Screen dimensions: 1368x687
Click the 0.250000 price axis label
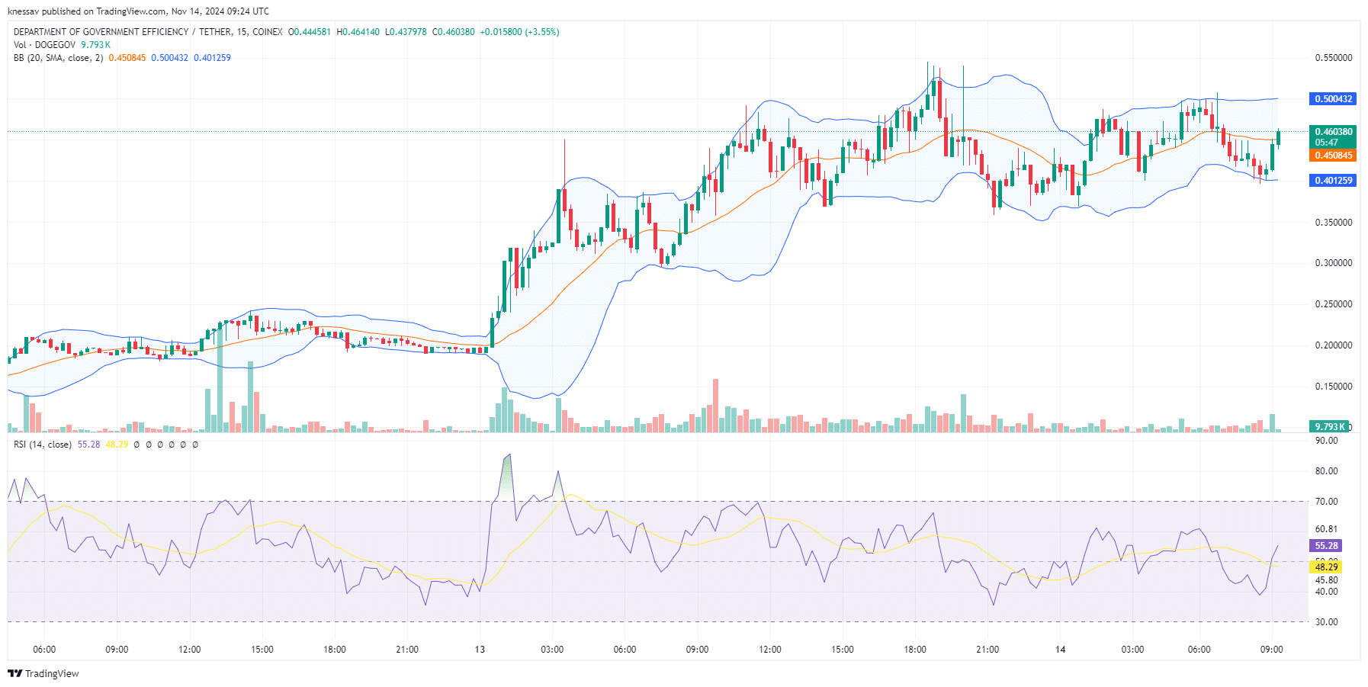coord(1334,304)
